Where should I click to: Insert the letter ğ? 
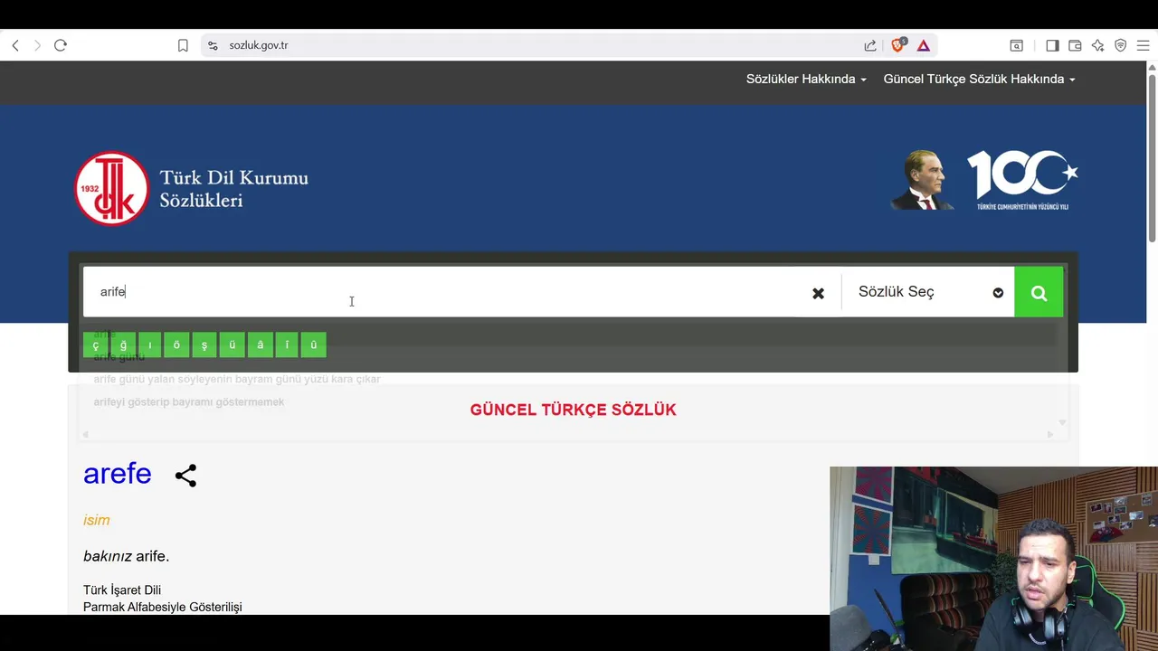point(123,344)
